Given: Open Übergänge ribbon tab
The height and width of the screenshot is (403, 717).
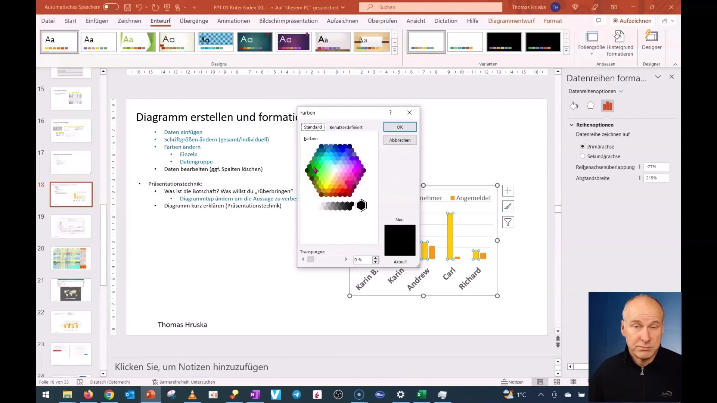Looking at the screenshot, I should pos(194,21).
